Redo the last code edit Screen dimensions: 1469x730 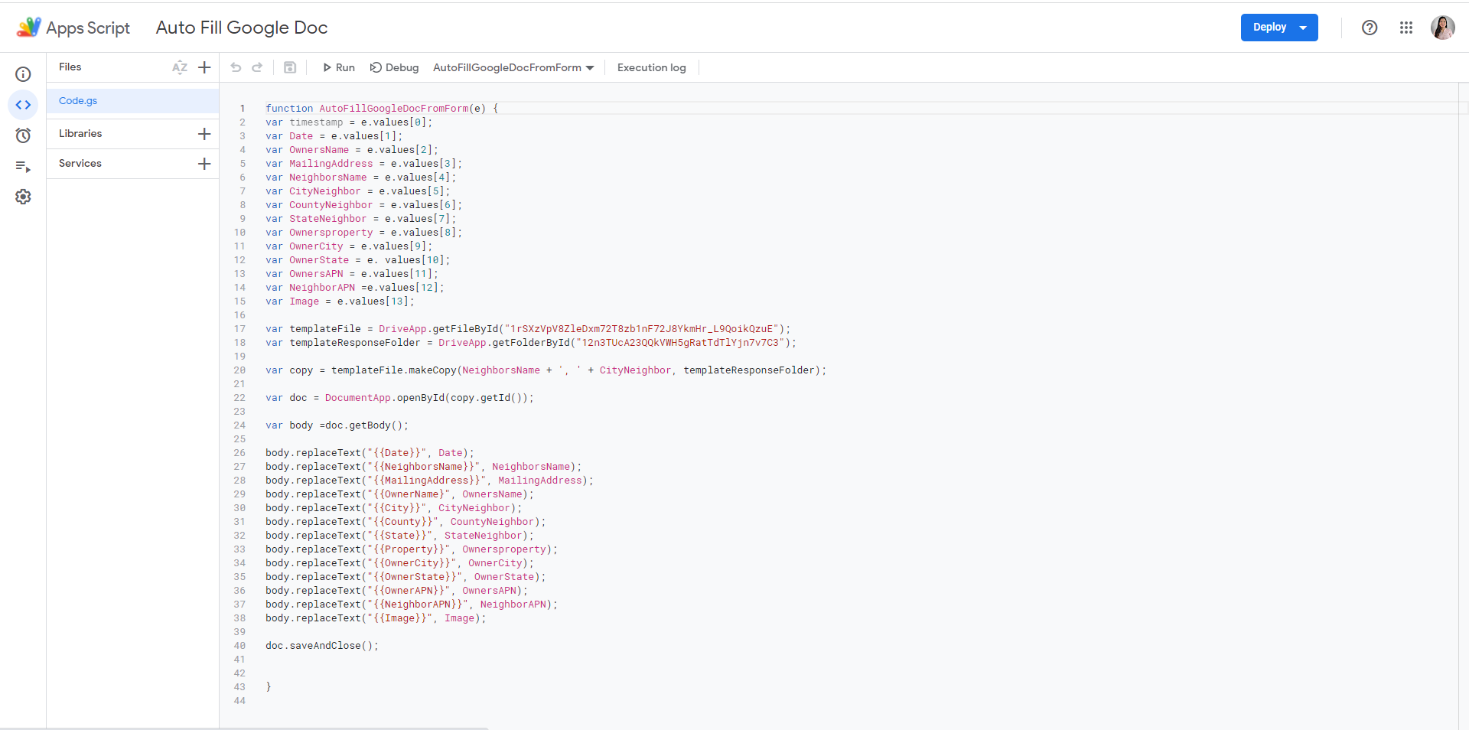pos(257,67)
